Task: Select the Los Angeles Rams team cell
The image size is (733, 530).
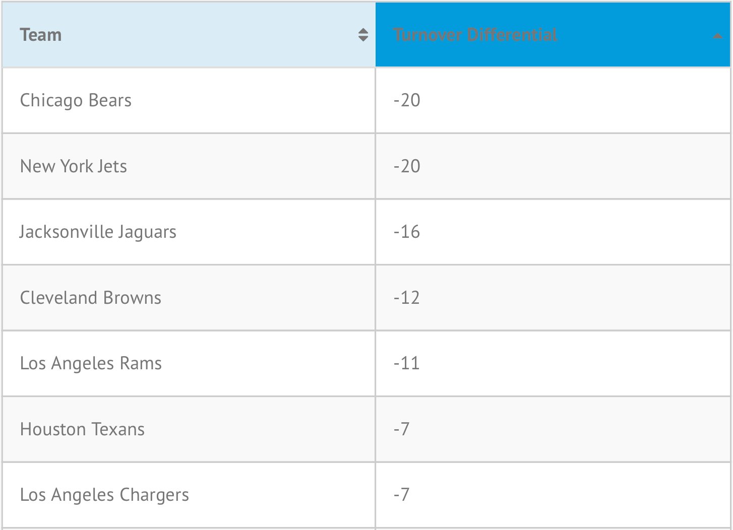Action: tap(91, 363)
